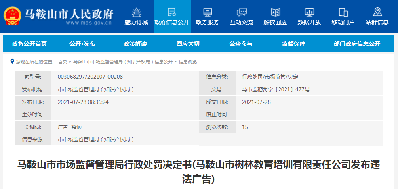The height and width of the screenshot is (189, 398).
Task: Click index number 003068297/202107-00208
Action: (90, 77)
